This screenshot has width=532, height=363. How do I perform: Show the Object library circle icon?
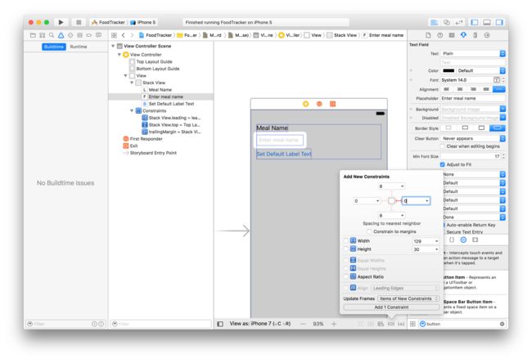click(x=463, y=240)
